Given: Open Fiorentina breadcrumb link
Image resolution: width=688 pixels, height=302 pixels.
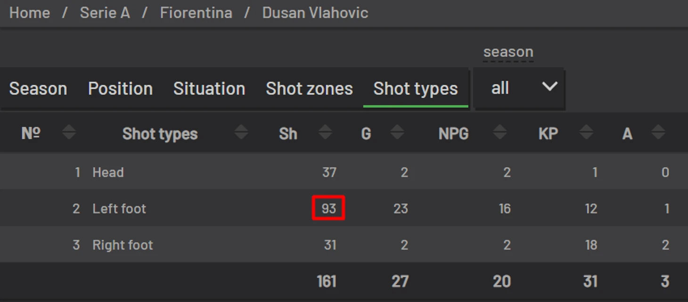Looking at the screenshot, I should coord(196,13).
